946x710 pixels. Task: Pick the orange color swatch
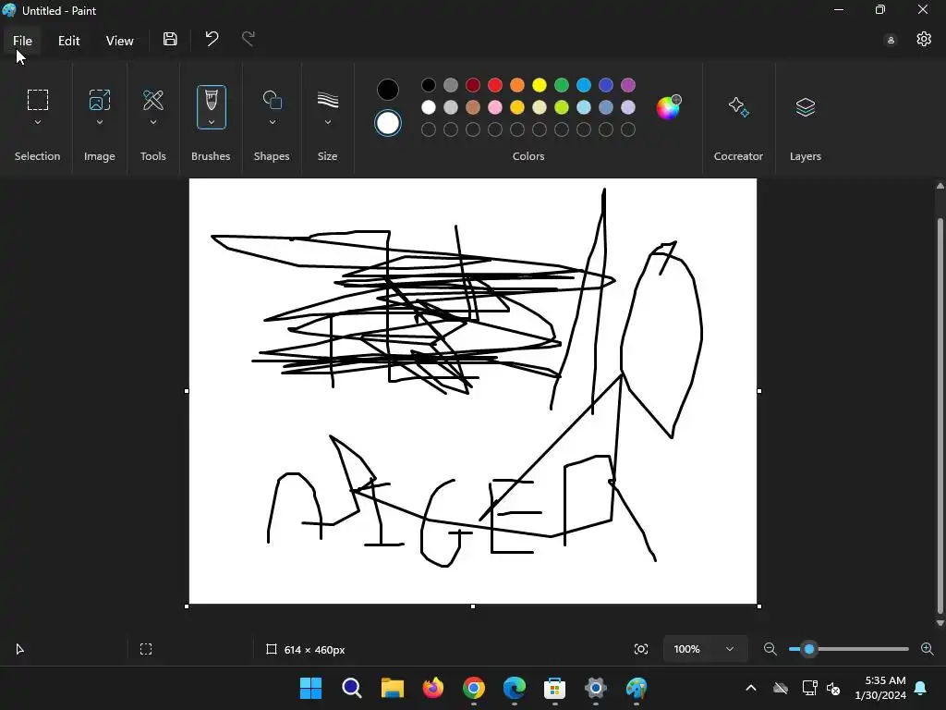517,85
